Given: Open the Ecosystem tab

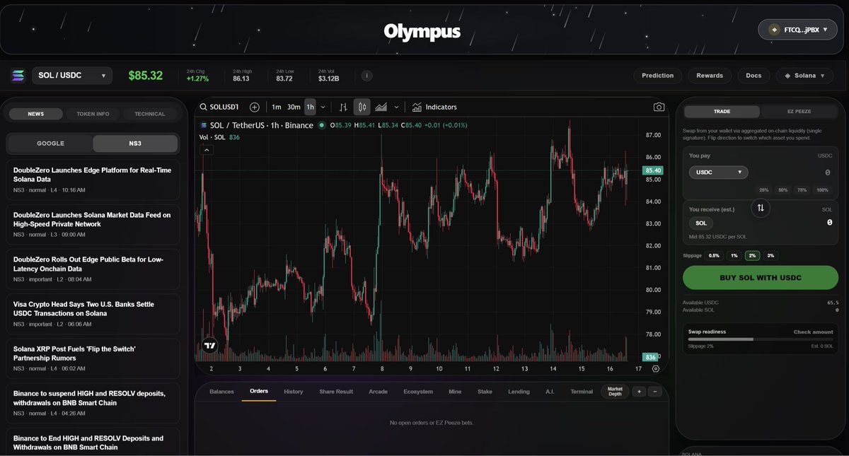Looking at the screenshot, I should click(x=418, y=392).
